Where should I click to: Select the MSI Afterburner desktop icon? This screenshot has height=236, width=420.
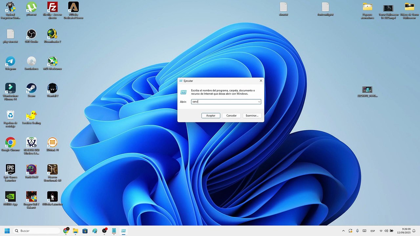pos(52,63)
